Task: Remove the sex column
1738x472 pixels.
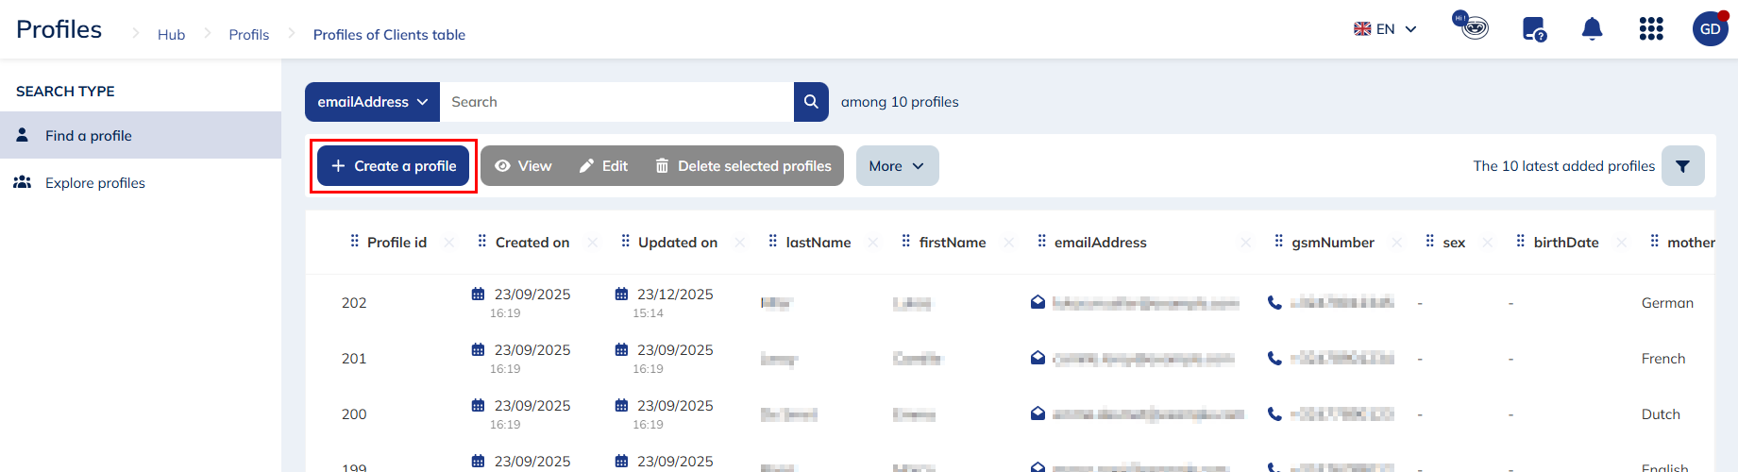Action: pyautogui.click(x=1488, y=243)
